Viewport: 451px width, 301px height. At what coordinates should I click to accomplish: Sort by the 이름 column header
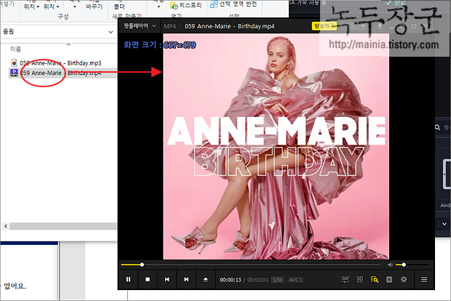pos(15,49)
